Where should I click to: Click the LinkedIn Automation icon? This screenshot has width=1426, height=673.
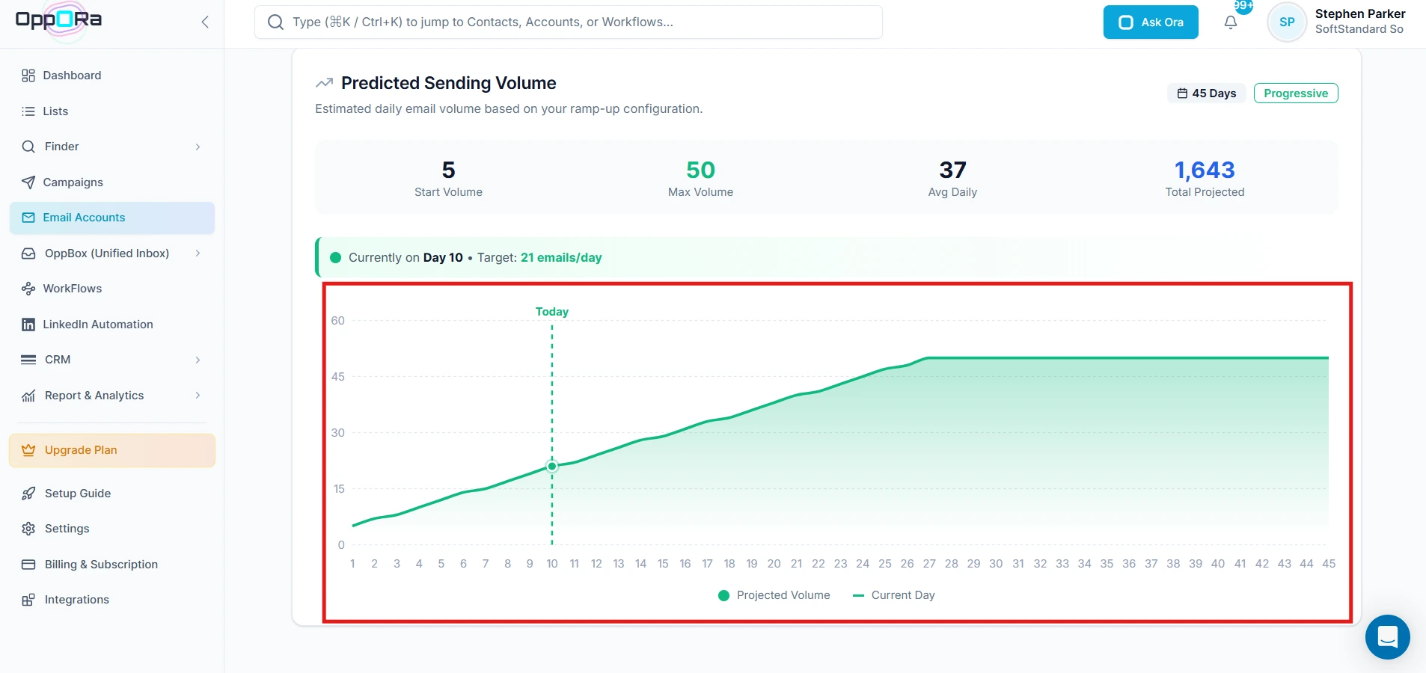click(x=28, y=325)
